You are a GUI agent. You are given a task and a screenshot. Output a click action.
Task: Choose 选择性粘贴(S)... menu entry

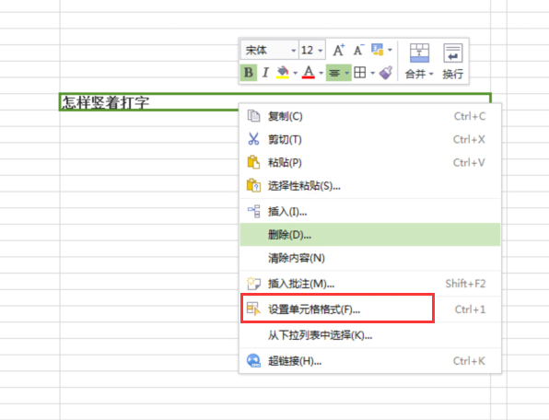point(370,185)
